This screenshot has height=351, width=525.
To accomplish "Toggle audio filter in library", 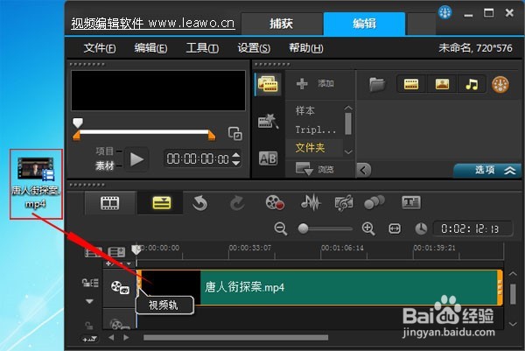I will click(x=472, y=84).
